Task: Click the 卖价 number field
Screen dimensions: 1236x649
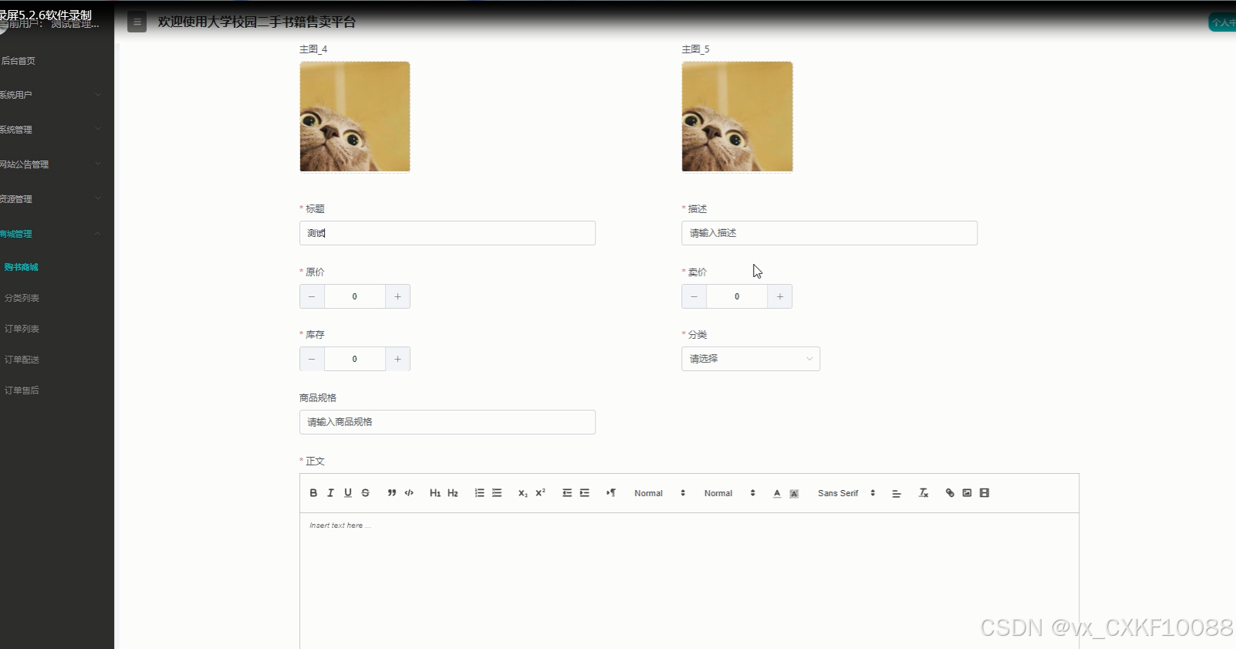Action: (737, 296)
